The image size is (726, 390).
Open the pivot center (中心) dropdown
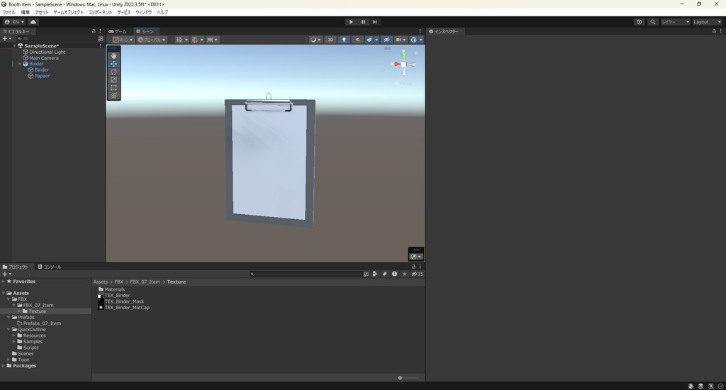(123, 40)
